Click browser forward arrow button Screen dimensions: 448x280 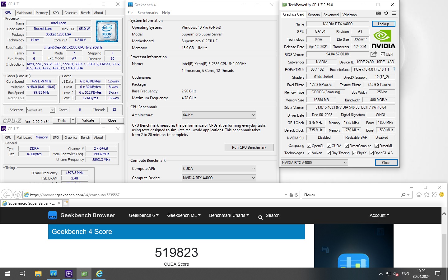17,195
